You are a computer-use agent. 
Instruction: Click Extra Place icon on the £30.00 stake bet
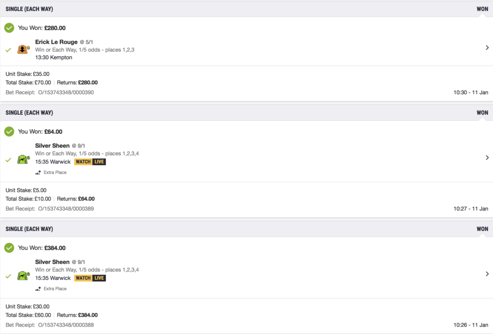pos(38,289)
